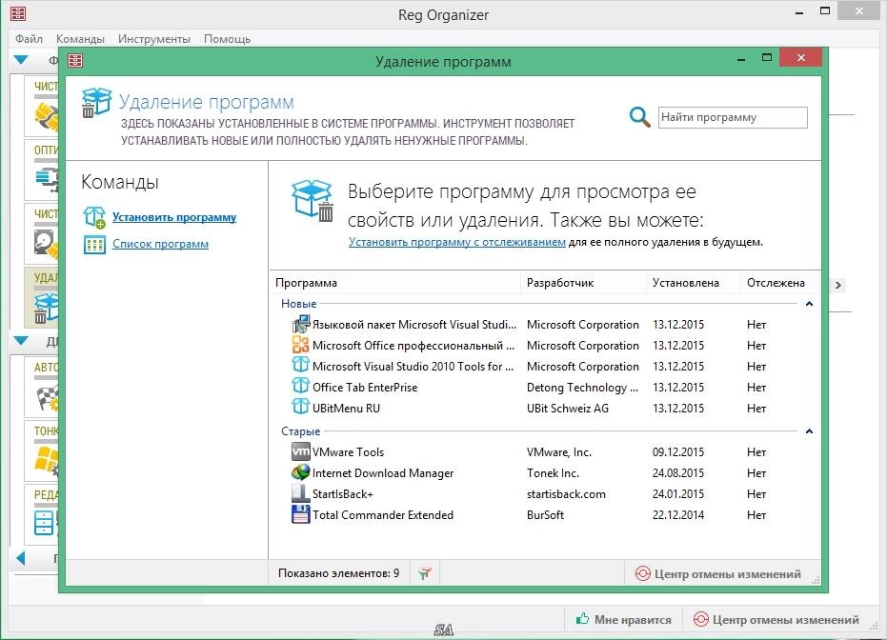Click the Internet Download Manager globe icon
The width and height of the screenshot is (887, 640).
[x=300, y=472]
